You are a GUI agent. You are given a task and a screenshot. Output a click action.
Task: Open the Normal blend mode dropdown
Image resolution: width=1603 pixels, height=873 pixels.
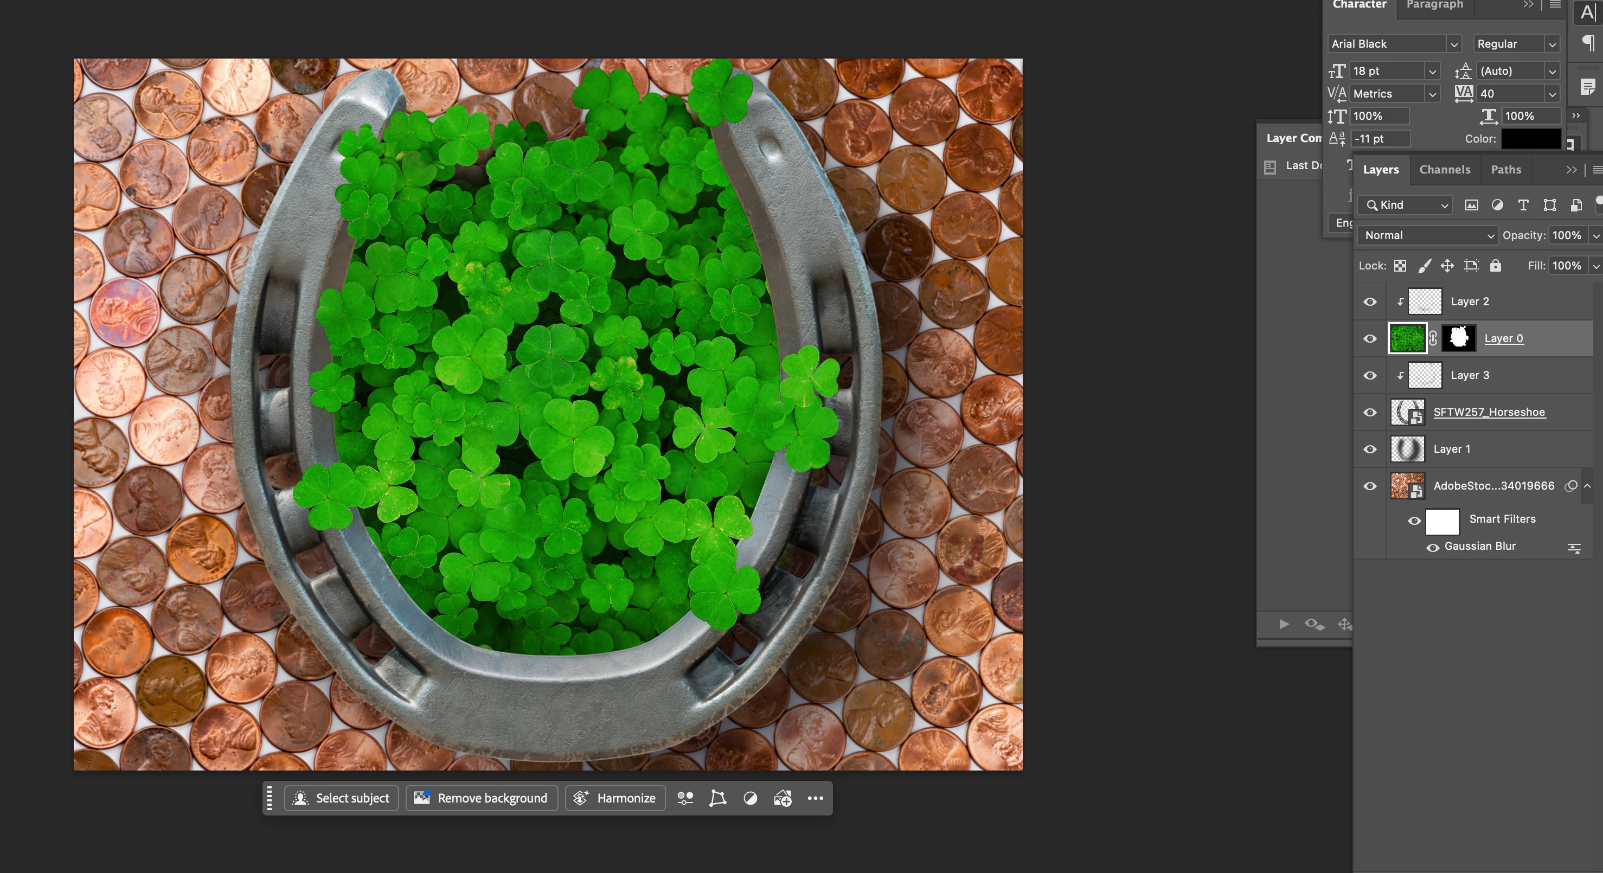tap(1427, 235)
